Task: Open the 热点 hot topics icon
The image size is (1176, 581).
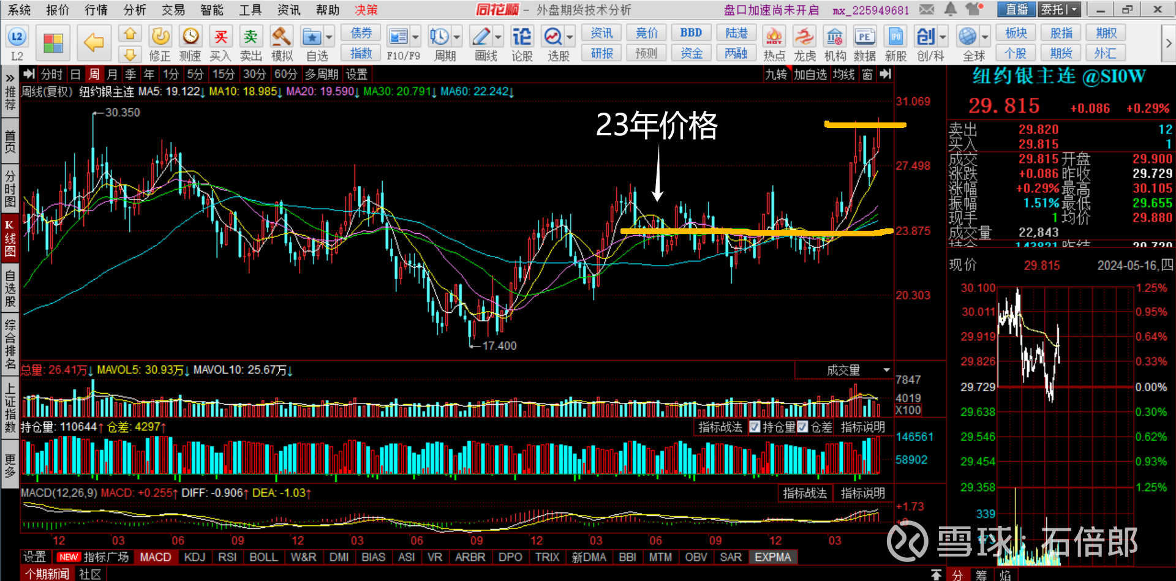Action: point(774,37)
